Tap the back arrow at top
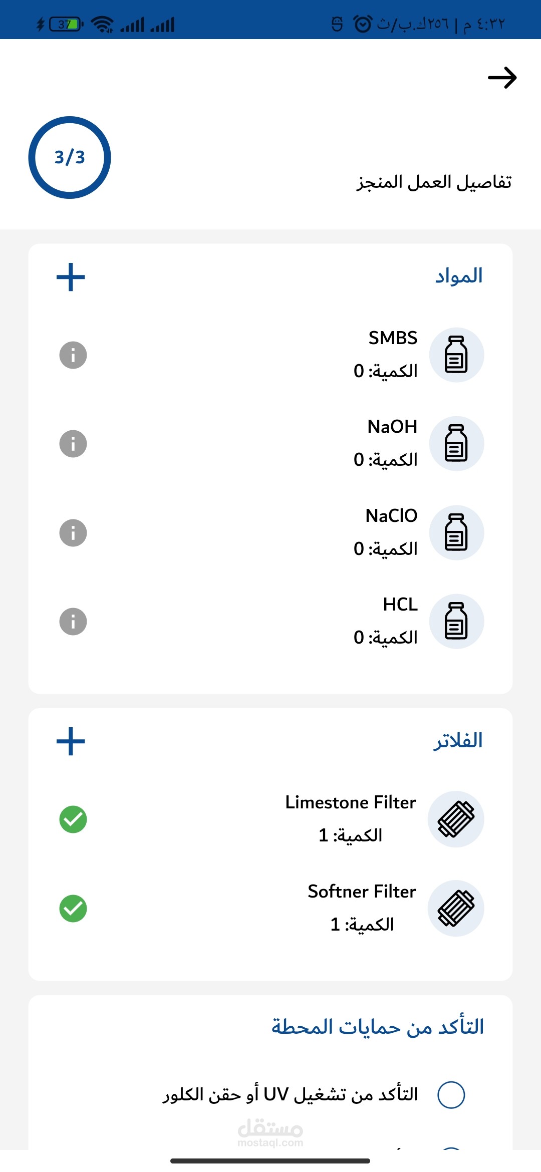 point(502,78)
